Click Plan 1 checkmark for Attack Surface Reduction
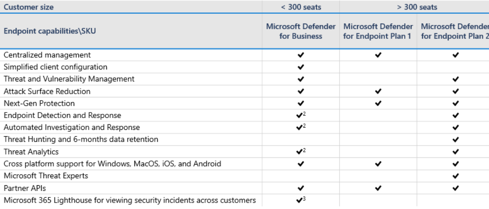Viewport: 489px width, 209px height. tap(378, 91)
